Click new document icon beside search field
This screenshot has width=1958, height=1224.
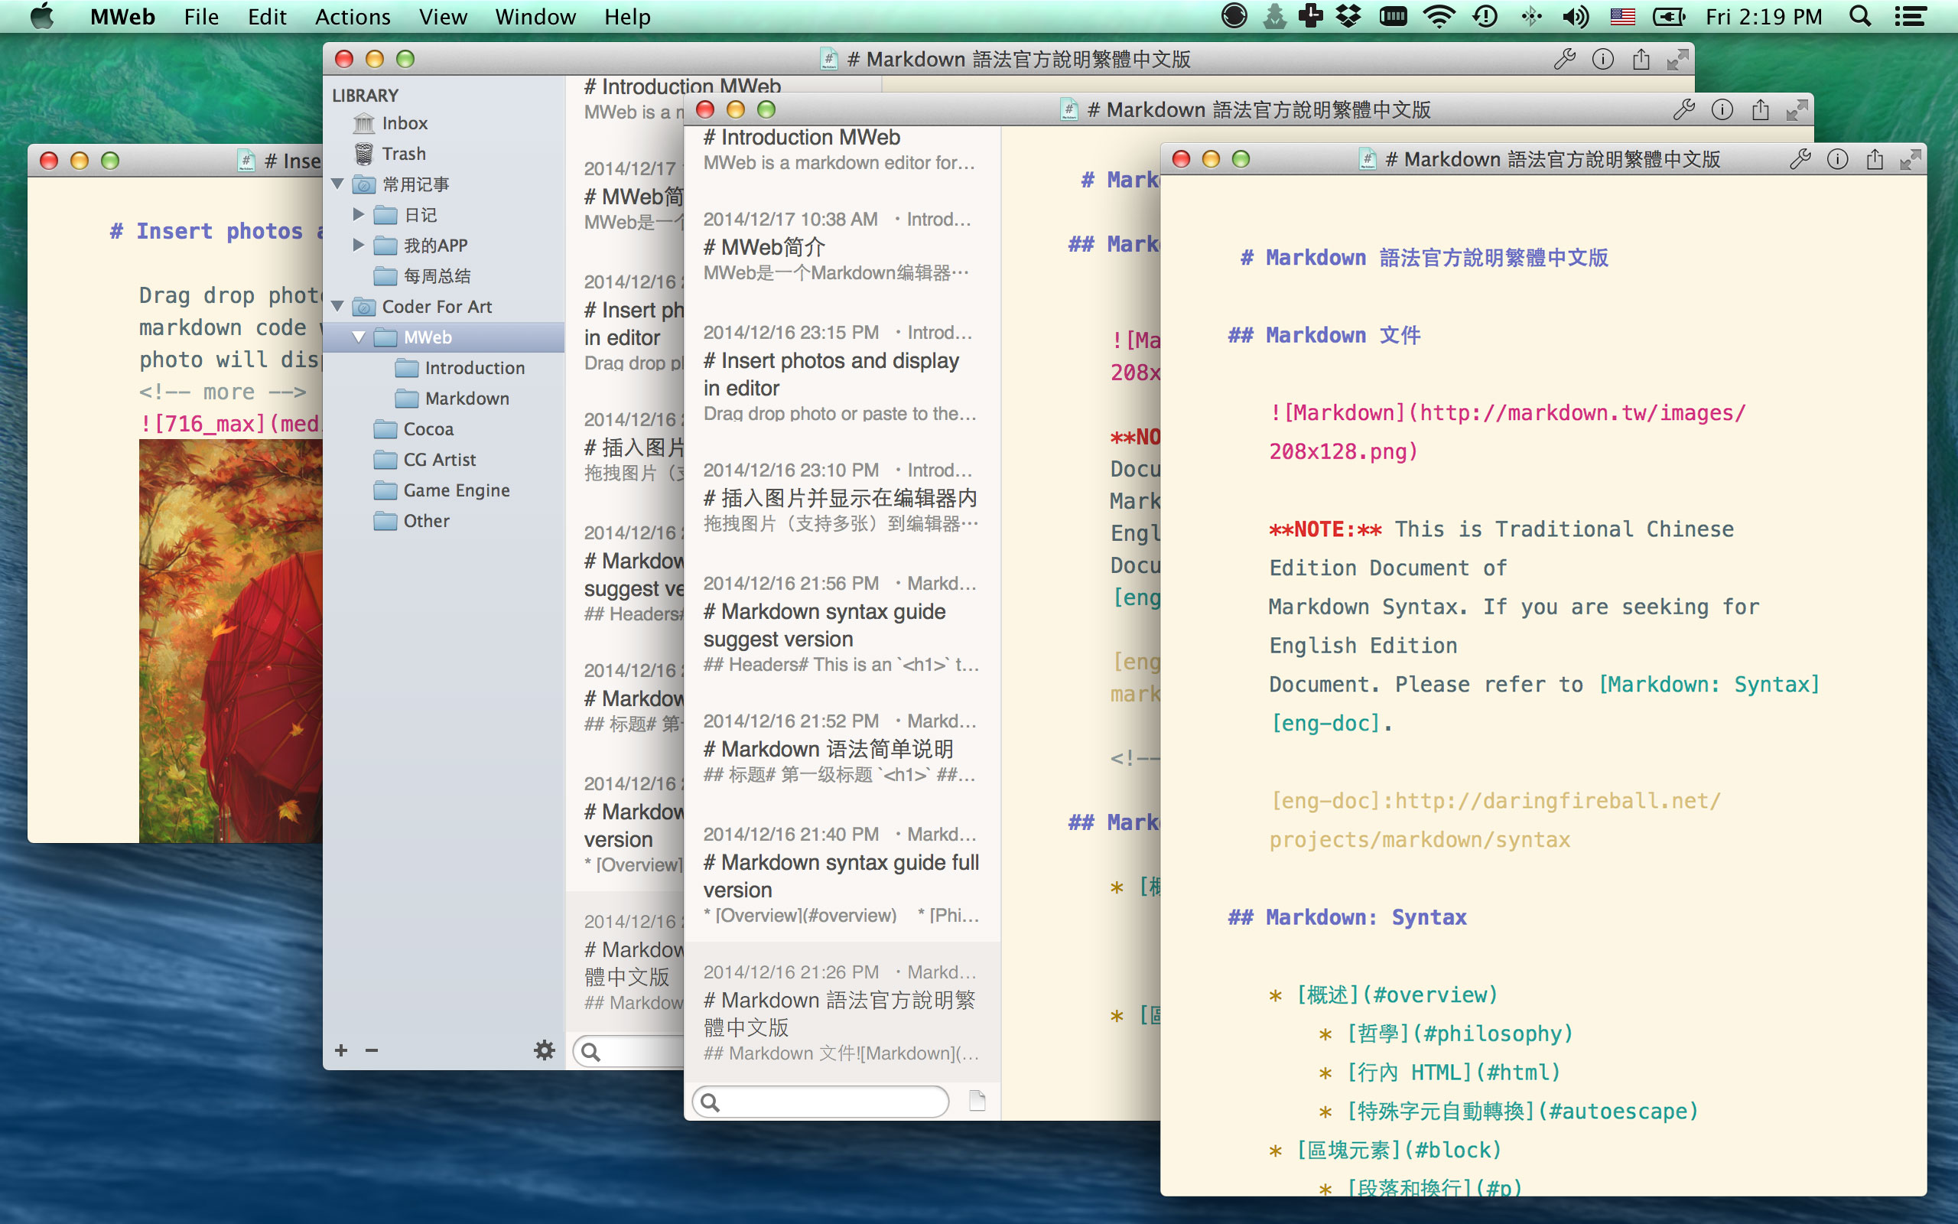977,1101
